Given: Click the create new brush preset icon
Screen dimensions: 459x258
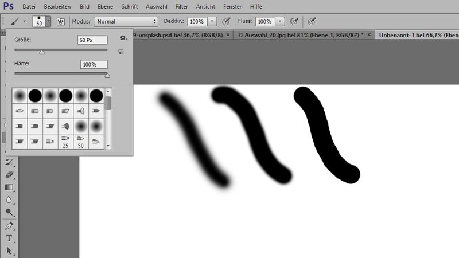Looking at the screenshot, I should tap(121, 52).
